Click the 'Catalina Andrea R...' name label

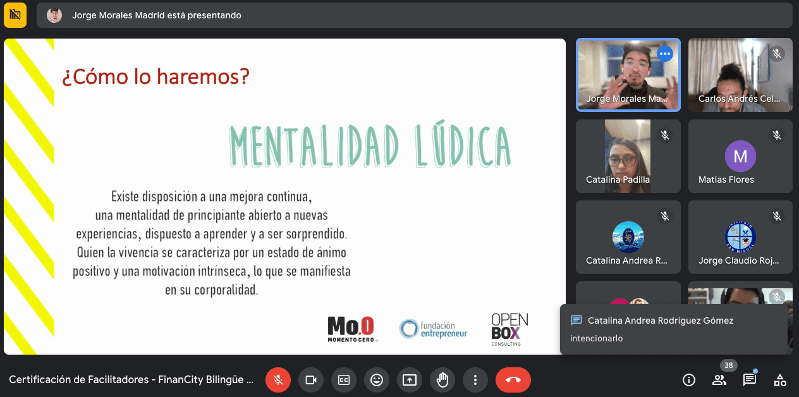pyautogui.click(x=626, y=260)
